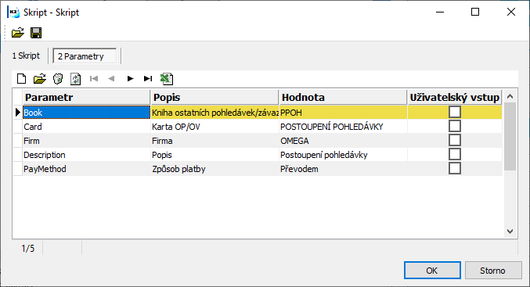Toggle user input checkbox for Book row
This screenshot has width=530, height=287.
(455, 112)
